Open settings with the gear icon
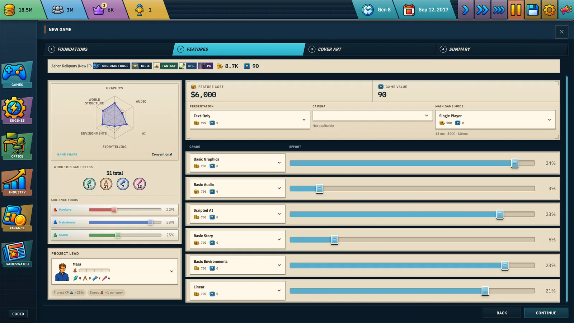Image resolution: width=574 pixels, height=323 pixels. point(549,10)
